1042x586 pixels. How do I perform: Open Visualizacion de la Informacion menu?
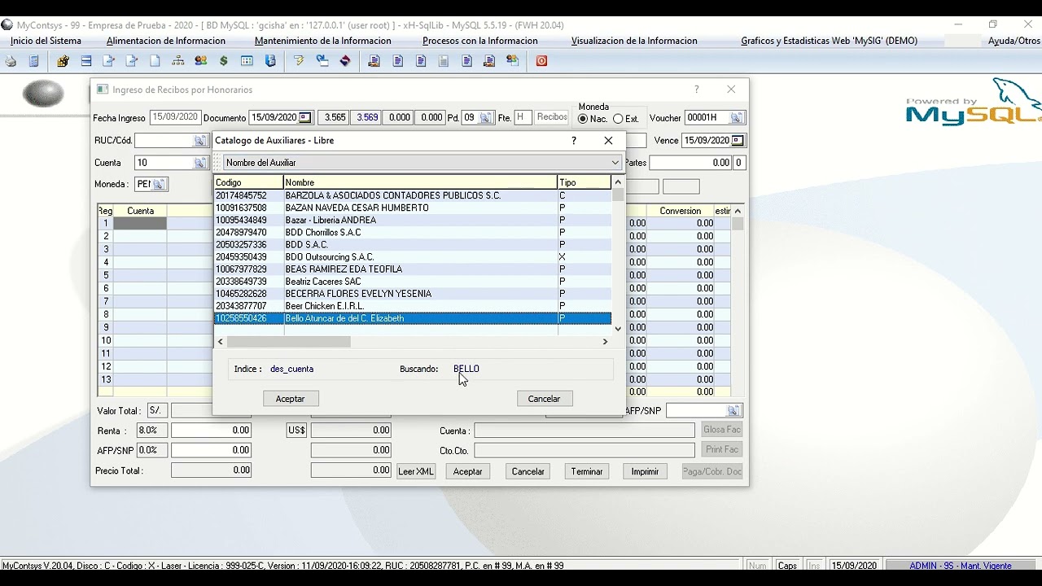coord(634,41)
